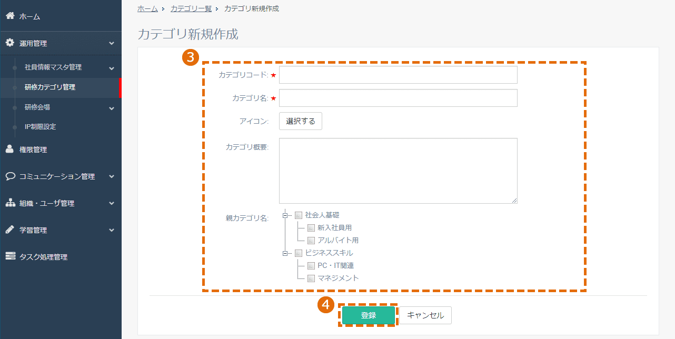Click the pencil icon for 学習管理
This screenshot has width=675, height=339.
tap(9, 230)
